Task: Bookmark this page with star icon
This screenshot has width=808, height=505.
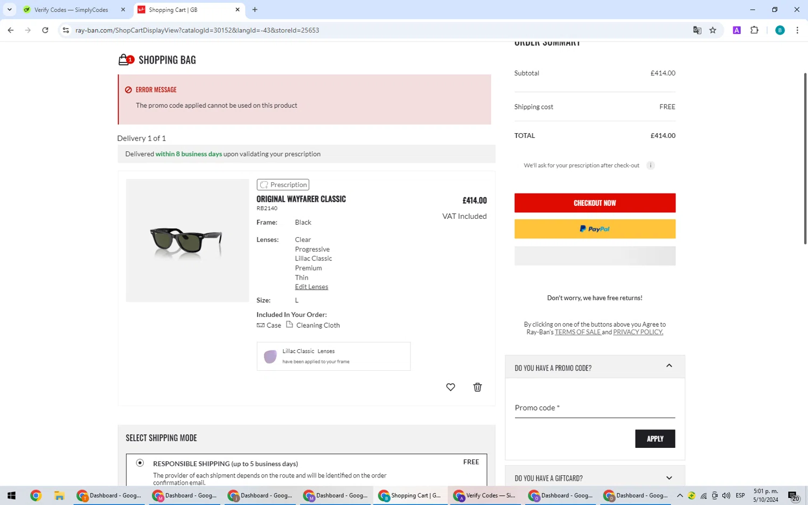Action: 713,30
